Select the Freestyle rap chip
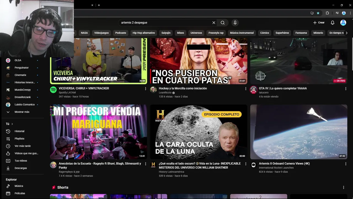The image size is (353, 199). 216,33
